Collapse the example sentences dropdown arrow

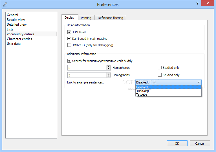[199, 82]
